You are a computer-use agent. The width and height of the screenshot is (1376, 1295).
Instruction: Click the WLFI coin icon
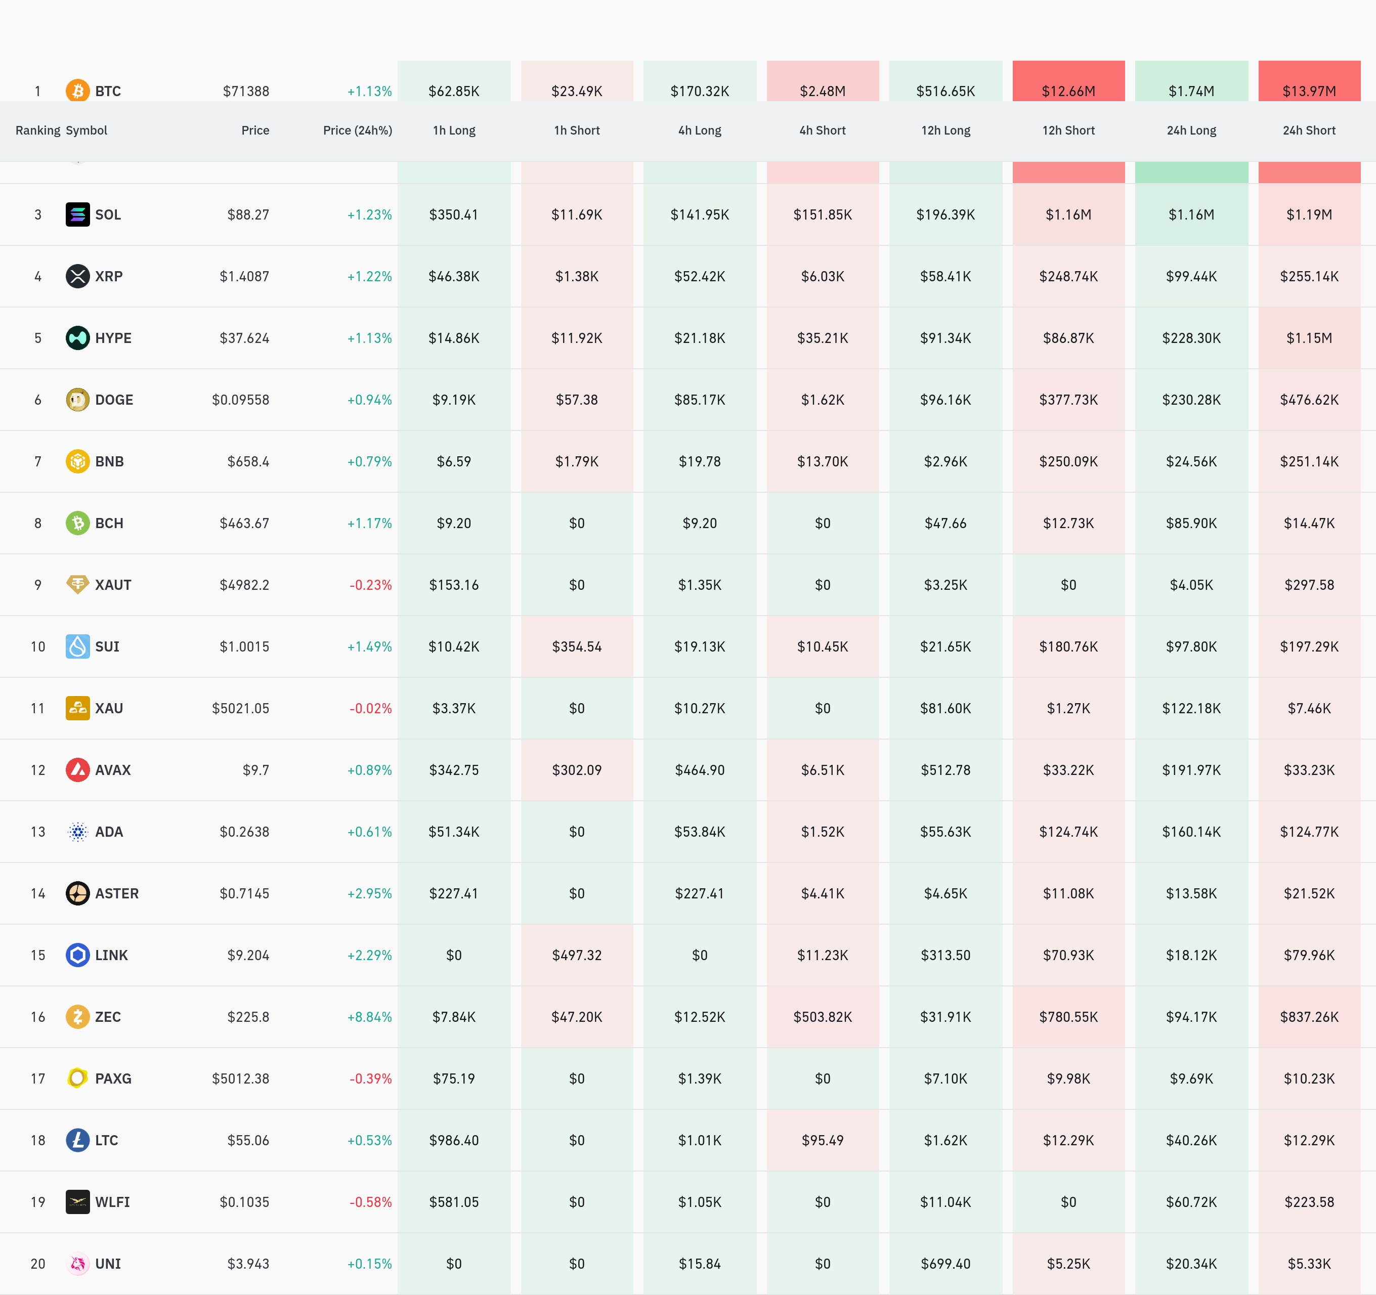[77, 1202]
